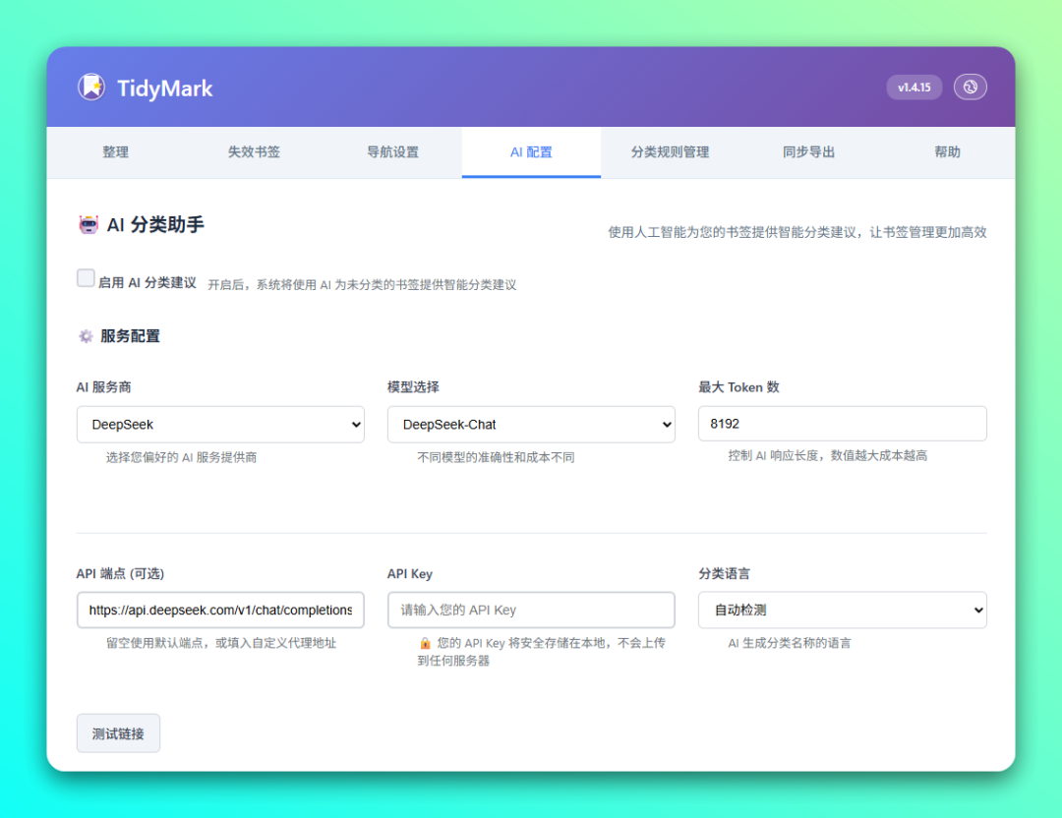Viewport: 1062px width, 818px height.
Task: Click the 服务配置 section heading
Action: pos(130,336)
